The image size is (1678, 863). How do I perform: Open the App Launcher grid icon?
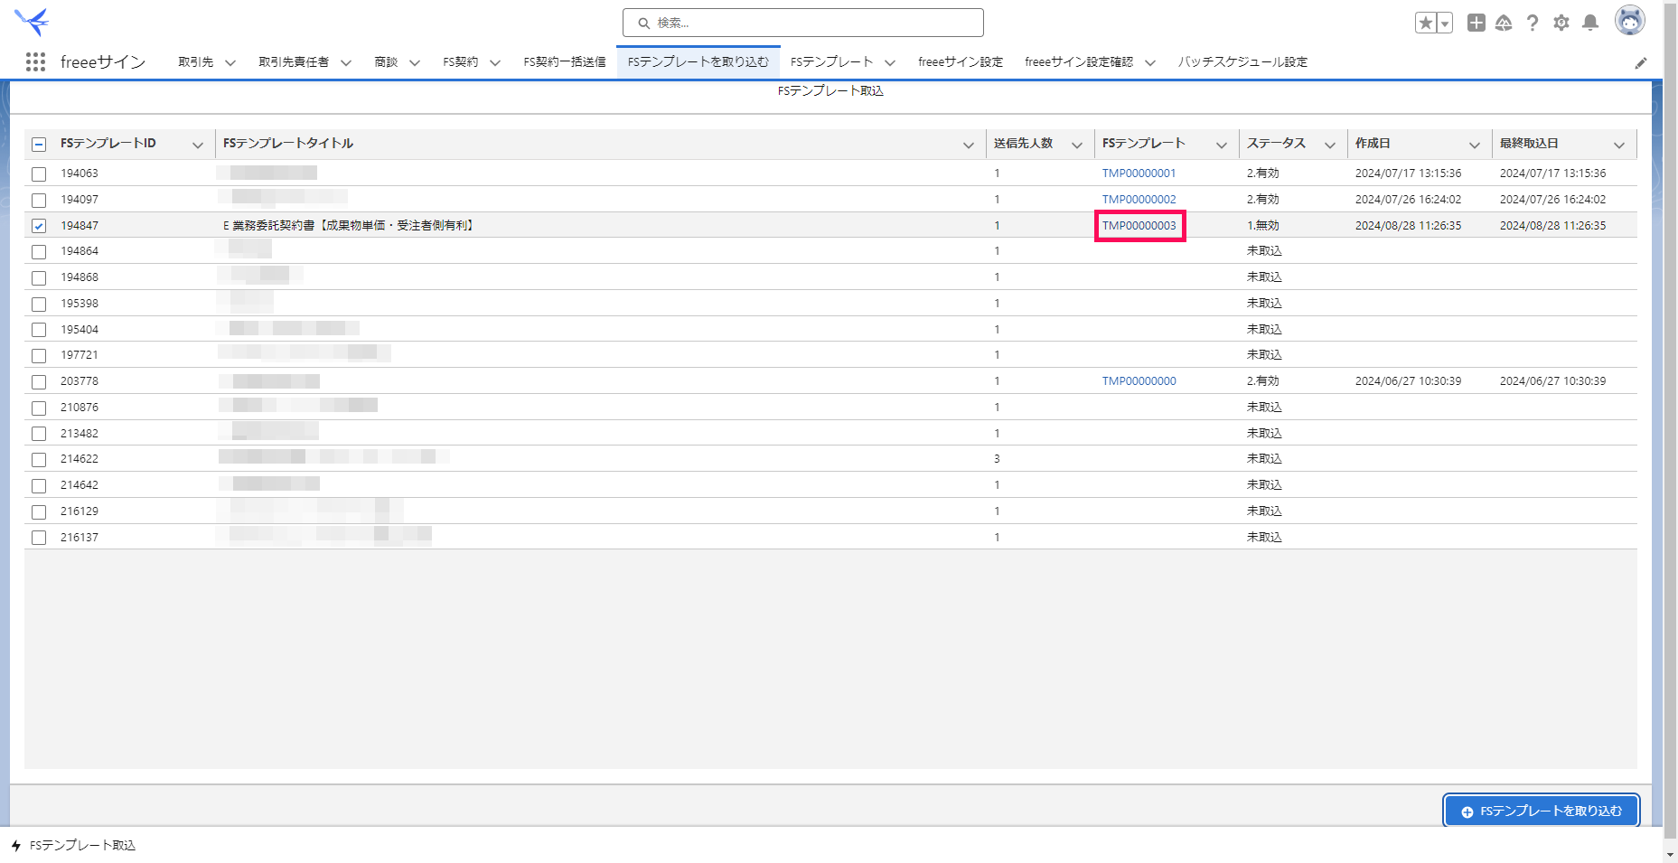pos(35,61)
